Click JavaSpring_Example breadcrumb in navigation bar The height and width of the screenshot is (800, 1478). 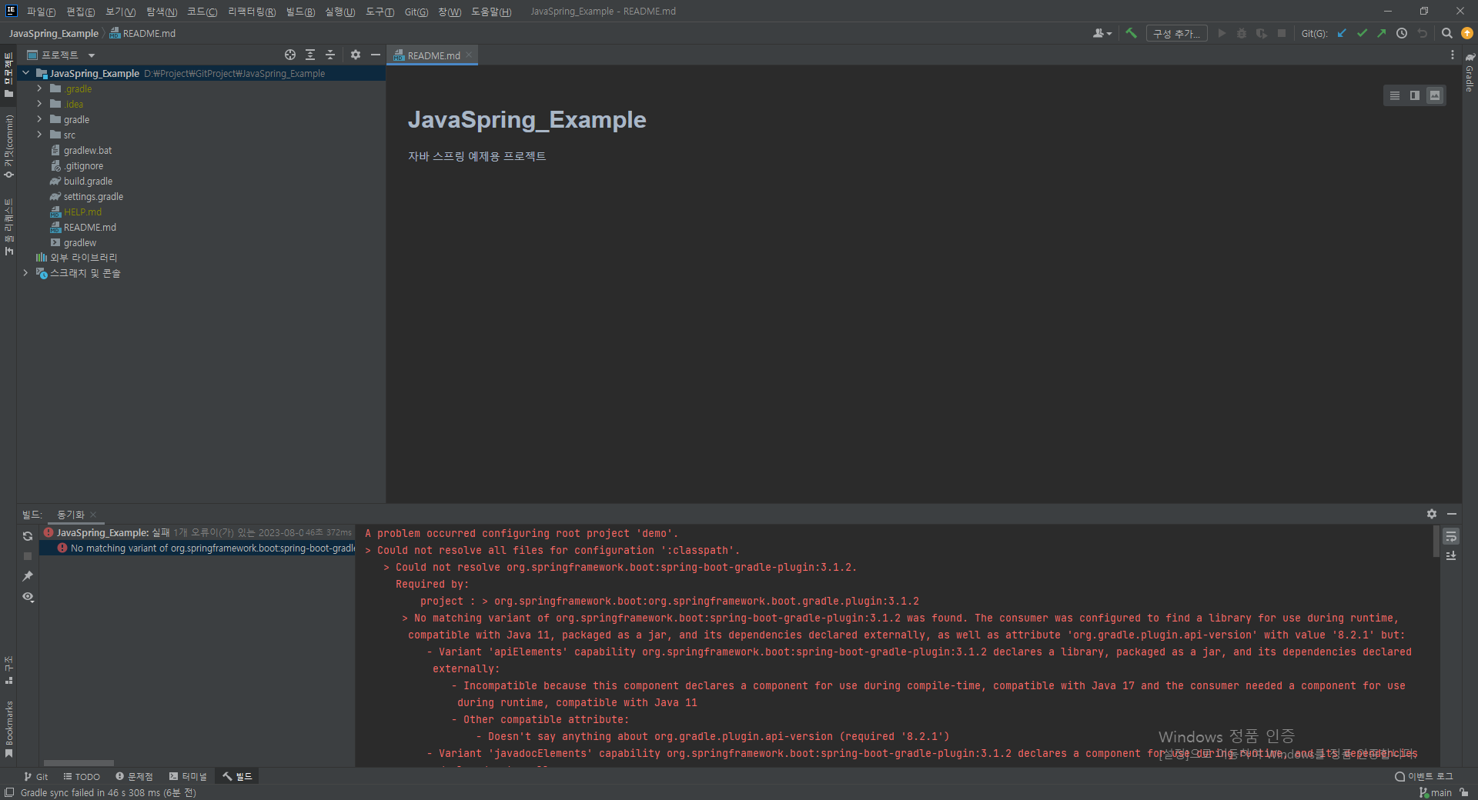(54, 33)
